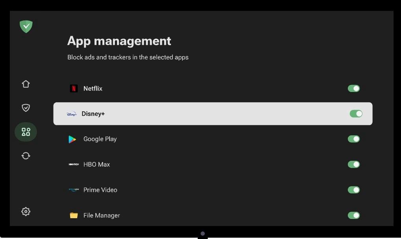Viewport: 401px width, 239px height.
Task: Turn off the Prime Video toggle
Action: point(353,189)
